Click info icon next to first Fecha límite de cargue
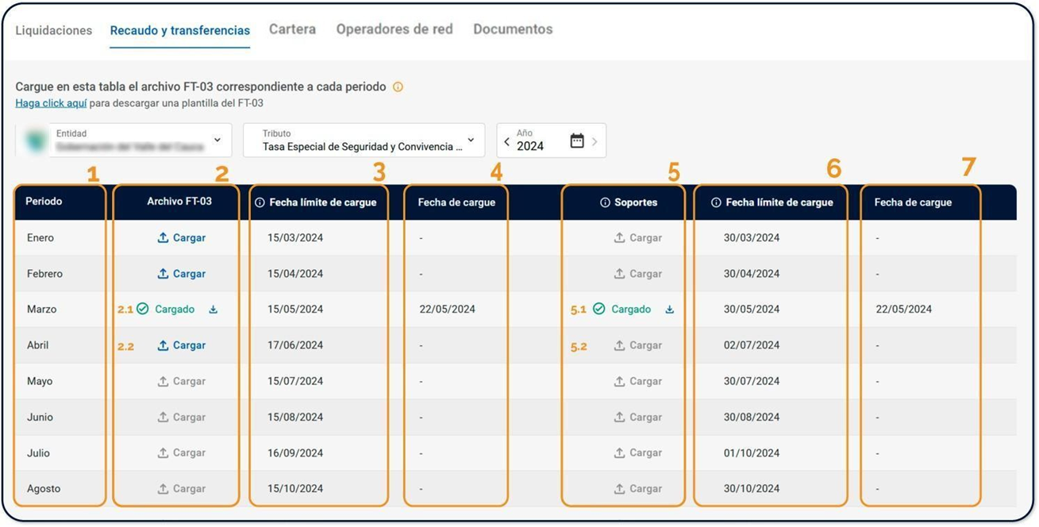This screenshot has width=1039, height=527. point(260,203)
